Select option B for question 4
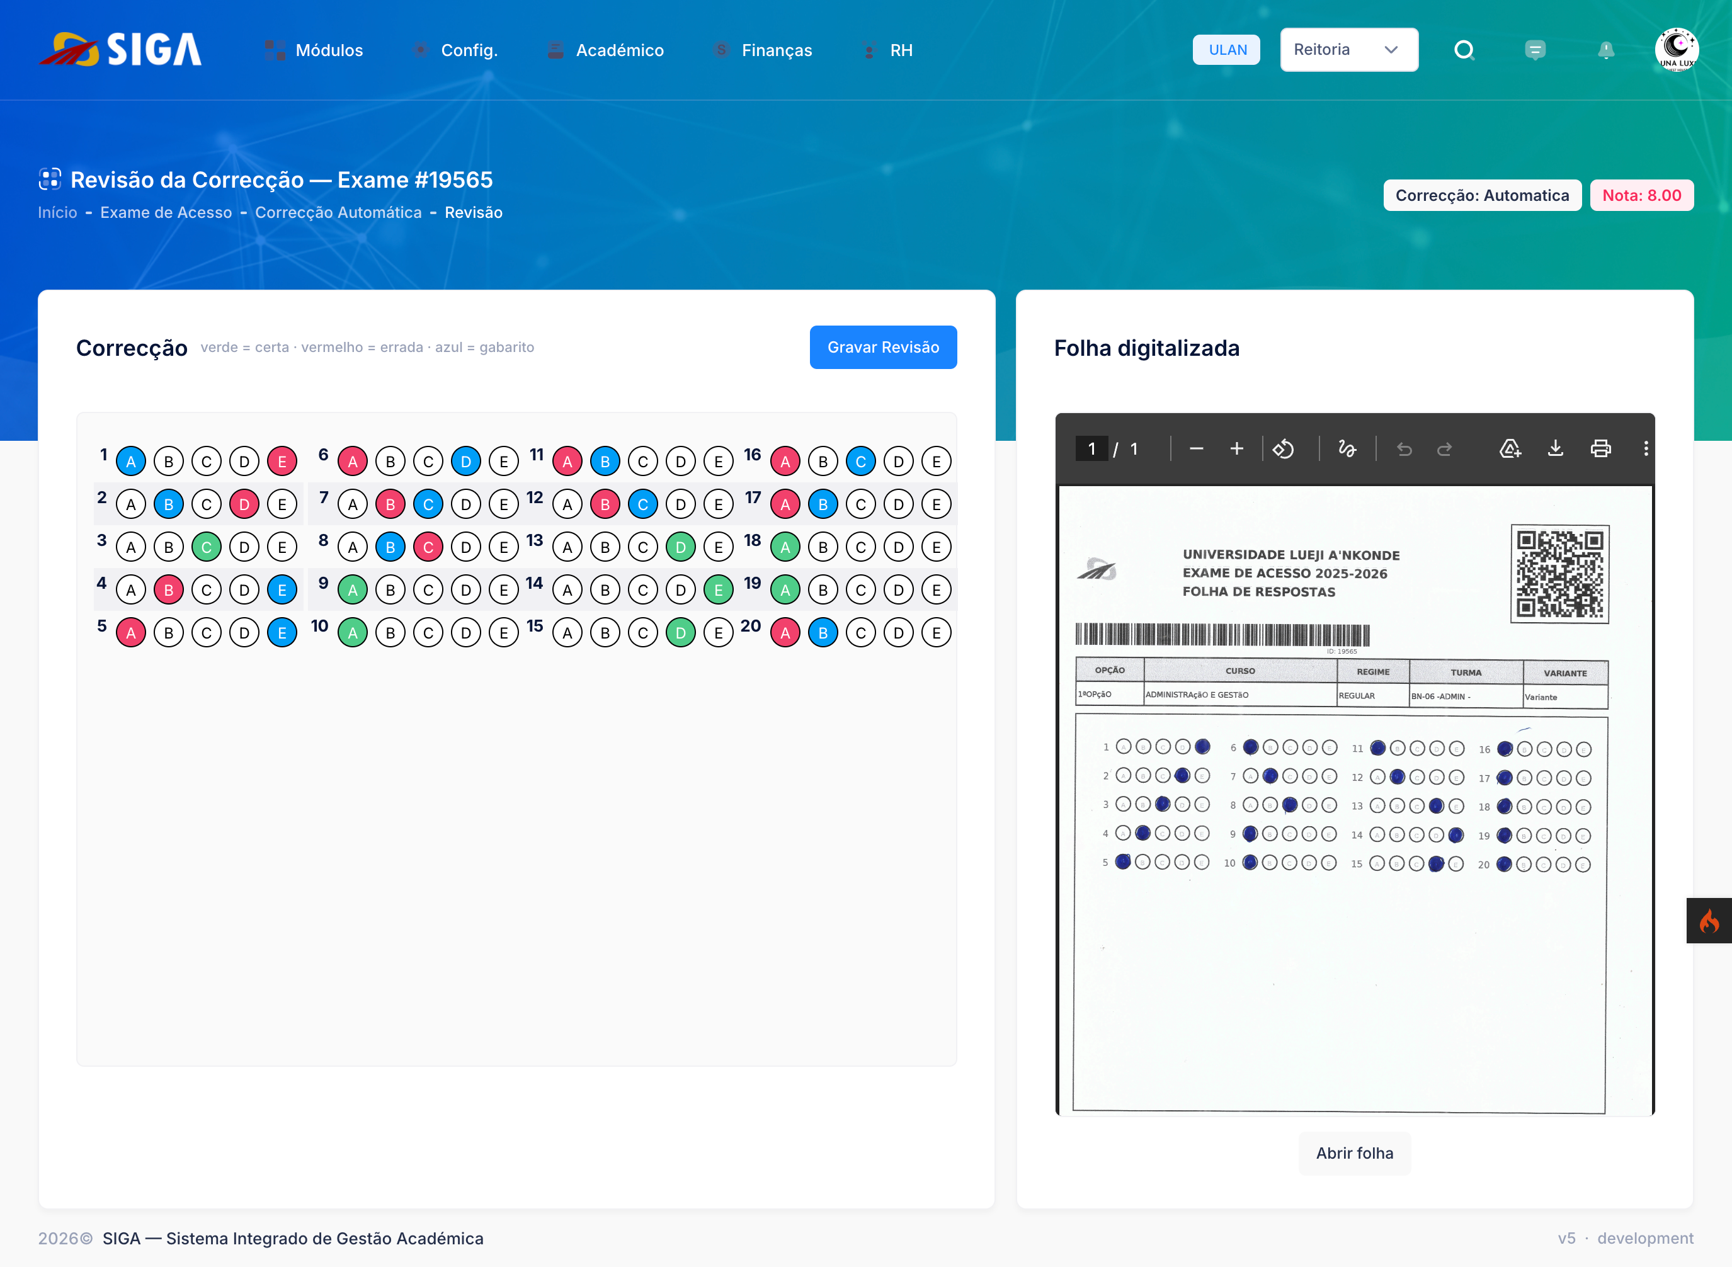Image resolution: width=1732 pixels, height=1267 pixels. (169, 591)
